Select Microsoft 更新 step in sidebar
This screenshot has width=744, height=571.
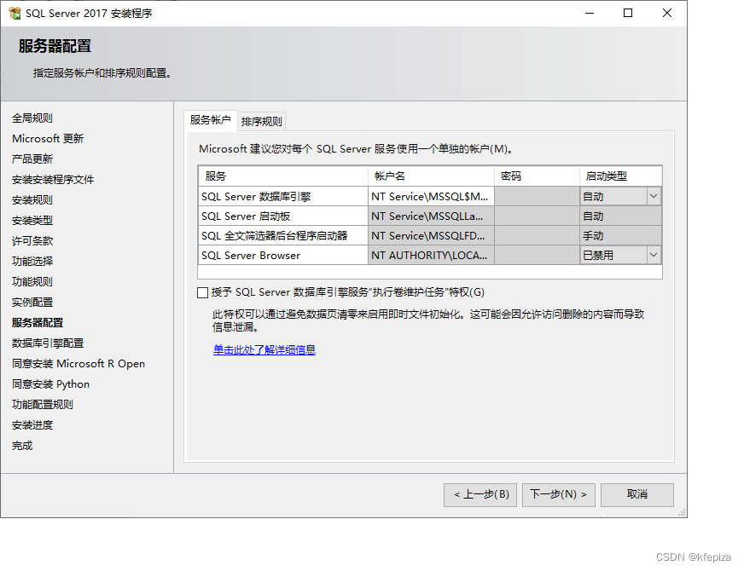(48, 138)
